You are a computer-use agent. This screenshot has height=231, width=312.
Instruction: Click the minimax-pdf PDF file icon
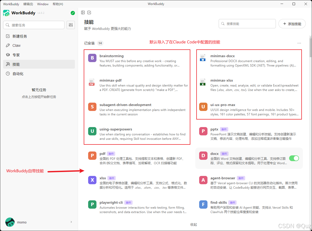[92, 82]
